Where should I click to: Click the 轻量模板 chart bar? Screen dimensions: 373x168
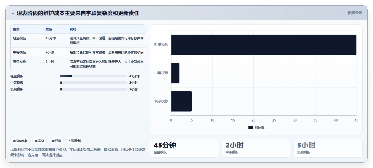pyautogui.click(x=264, y=45)
